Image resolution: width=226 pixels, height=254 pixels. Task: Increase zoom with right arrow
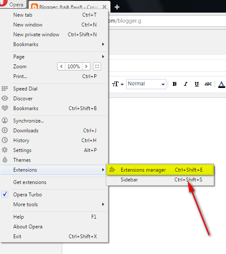pos(86,67)
